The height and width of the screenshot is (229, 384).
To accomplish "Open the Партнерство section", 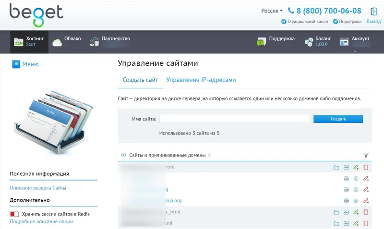I will 110,42.
